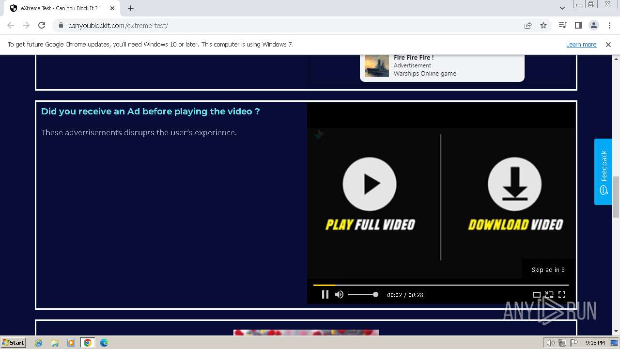This screenshot has width=620, height=349.
Task: Select eXtreme Test - Can You Block It tab
Action: pyautogui.click(x=62, y=8)
